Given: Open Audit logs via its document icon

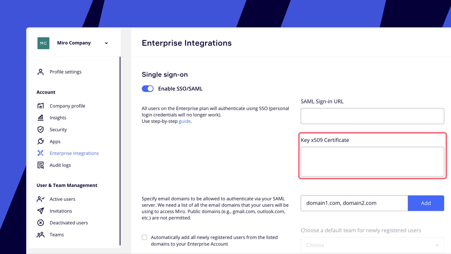Looking at the screenshot, I should click(x=41, y=165).
